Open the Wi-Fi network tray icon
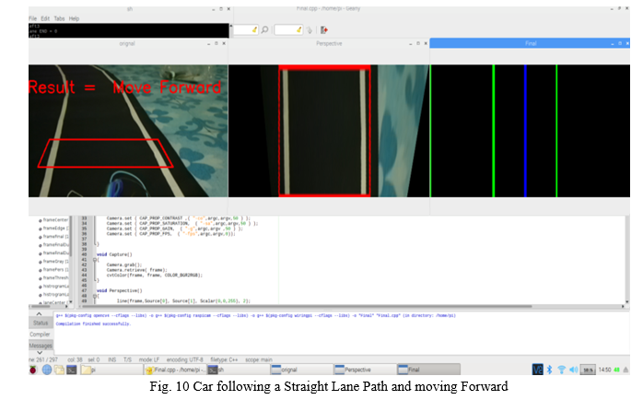 pos(562,370)
